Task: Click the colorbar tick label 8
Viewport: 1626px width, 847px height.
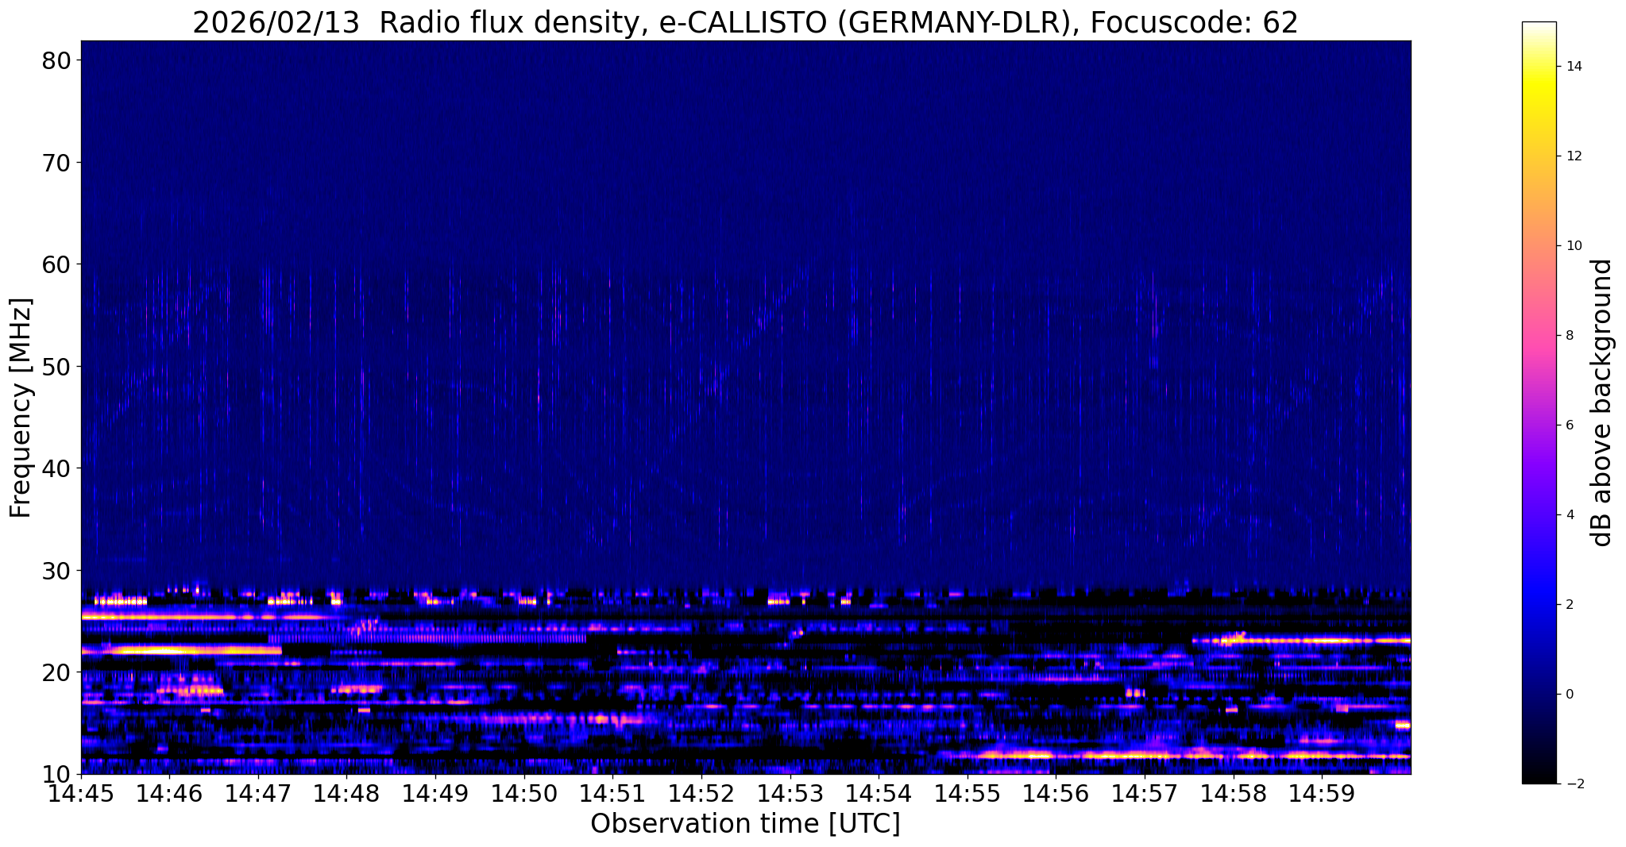Action: click(1570, 336)
